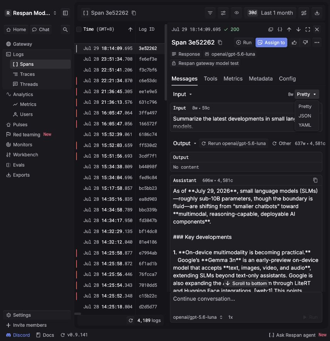Open more actions ellipsis menu
This screenshot has width=330, height=341.
tap(317, 42)
